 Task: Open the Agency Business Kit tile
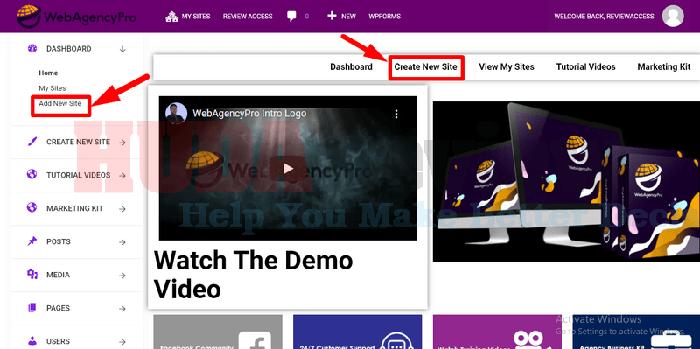click(x=636, y=332)
